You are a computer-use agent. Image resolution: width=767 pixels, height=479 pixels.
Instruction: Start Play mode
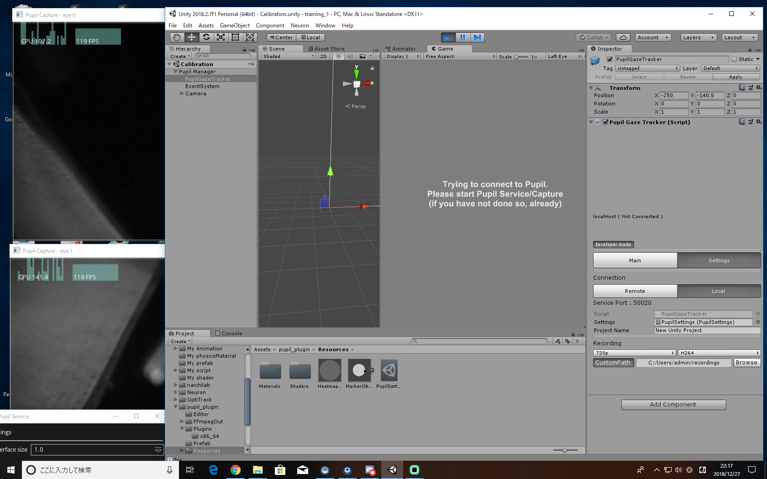point(448,37)
